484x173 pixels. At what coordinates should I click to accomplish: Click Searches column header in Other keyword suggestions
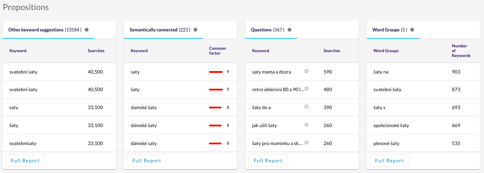tap(96, 51)
